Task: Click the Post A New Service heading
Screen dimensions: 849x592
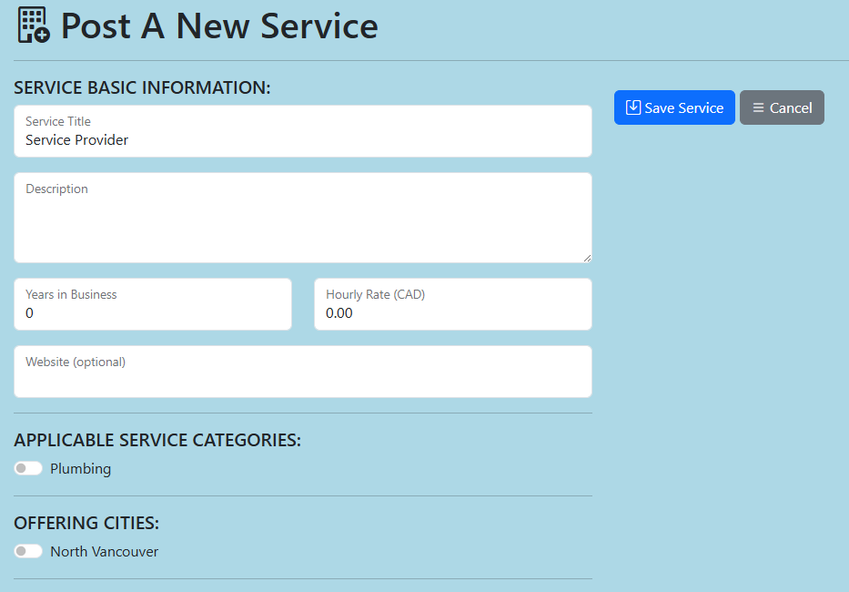Action: pos(218,26)
